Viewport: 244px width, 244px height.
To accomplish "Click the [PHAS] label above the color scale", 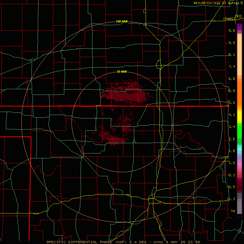I will tap(229, 19).
